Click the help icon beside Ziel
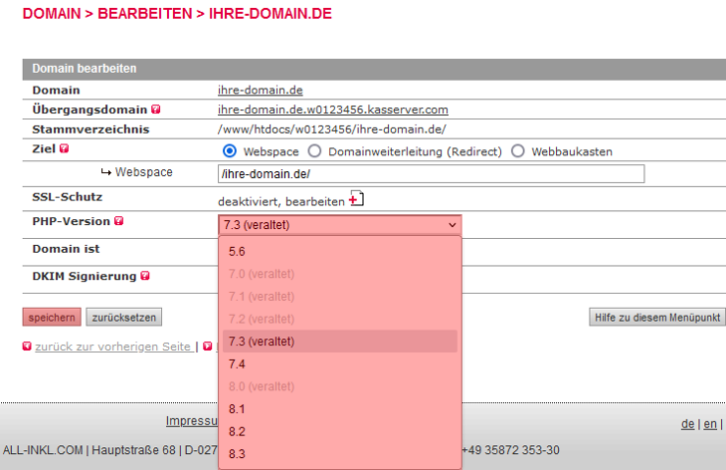726x470 pixels. (65, 149)
